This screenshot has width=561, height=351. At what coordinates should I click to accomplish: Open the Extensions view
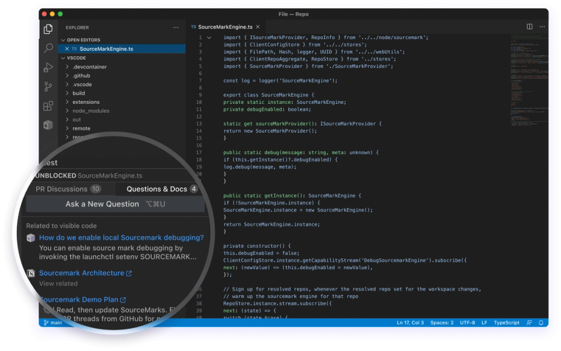point(48,106)
